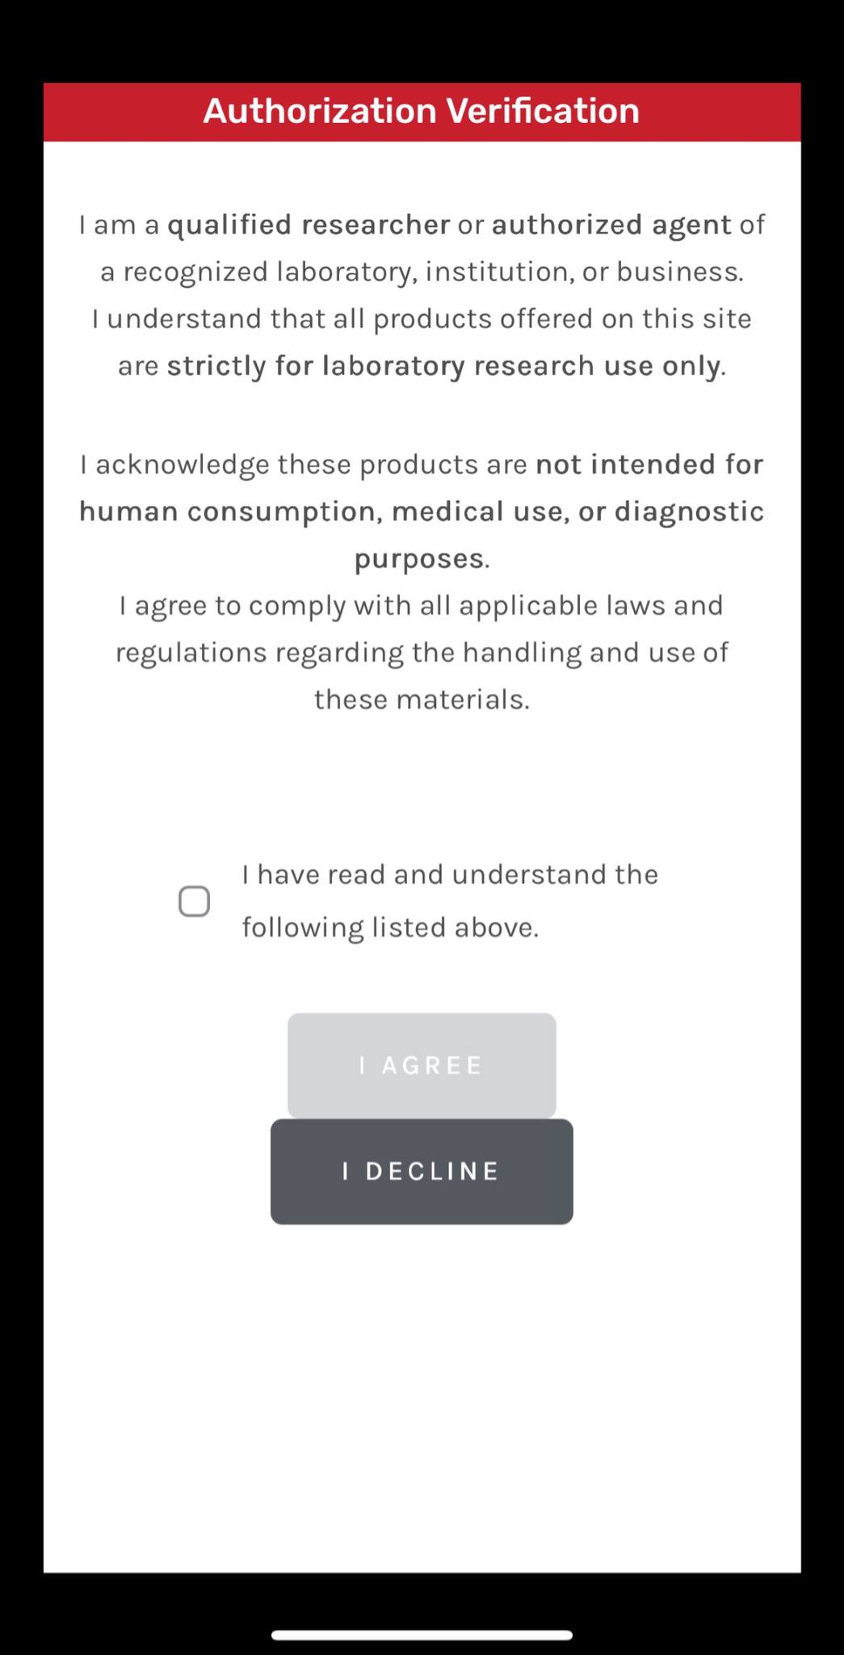The height and width of the screenshot is (1655, 844).
Task: Click the 'regulations regarding the handling and use of' line
Action: 422,653
